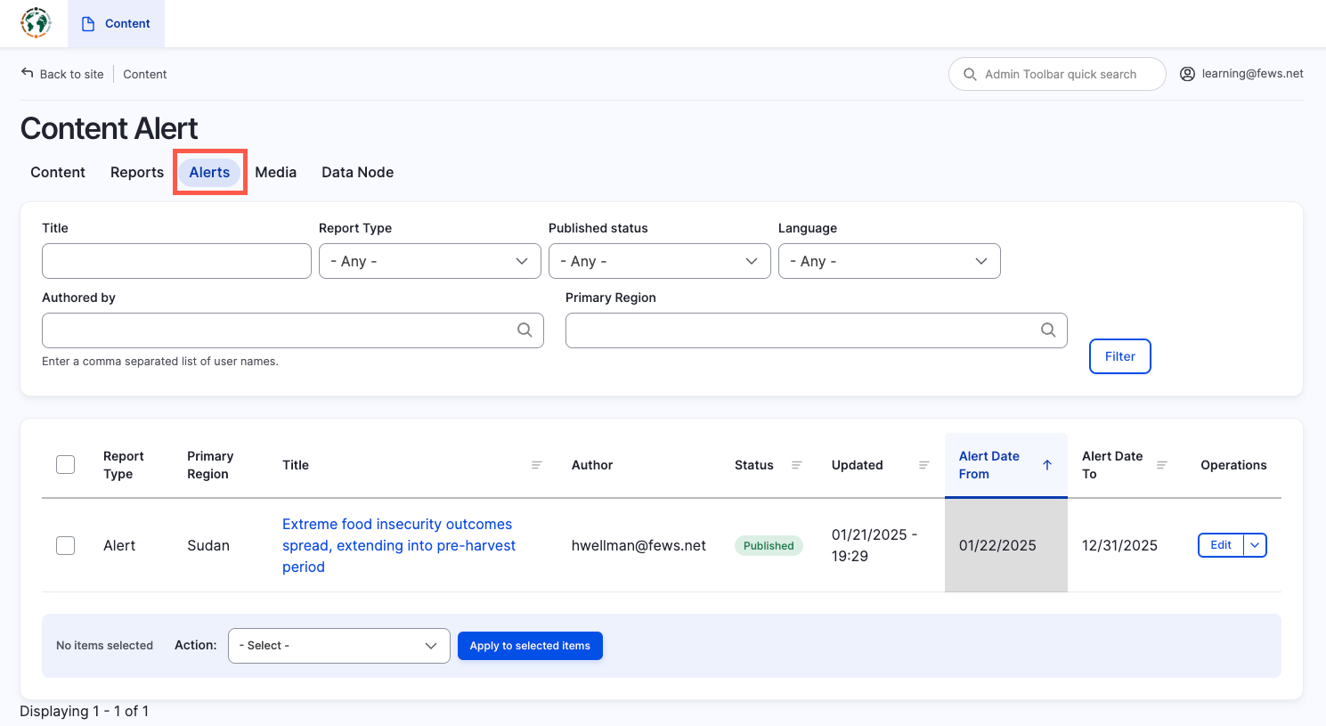Image resolution: width=1326 pixels, height=726 pixels.
Task: Click the user account icon for learning@fews.net
Action: point(1187,74)
